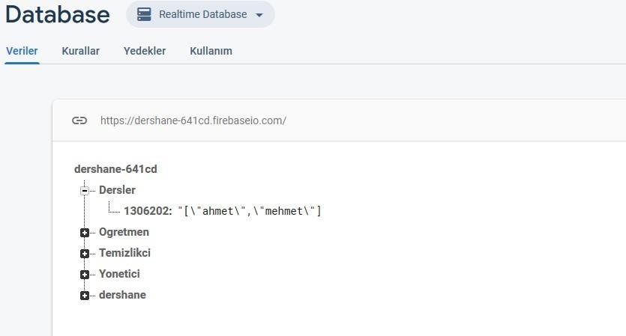Select the Kullanım tab

pos(211,51)
